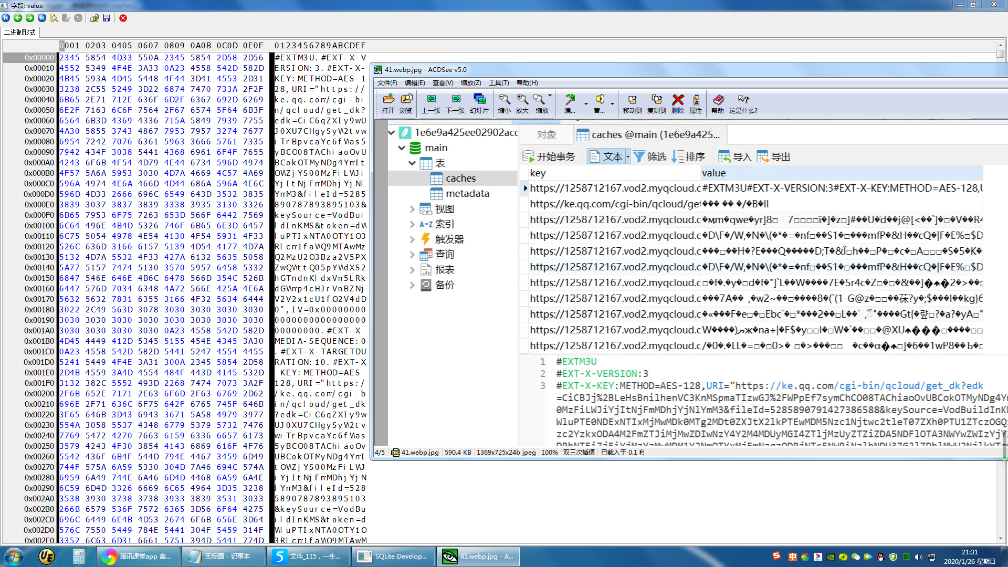The height and width of the screenshot is (567, 1008).
Task: Click the 复制到 copy-to icon
Action: coord(656,103)
